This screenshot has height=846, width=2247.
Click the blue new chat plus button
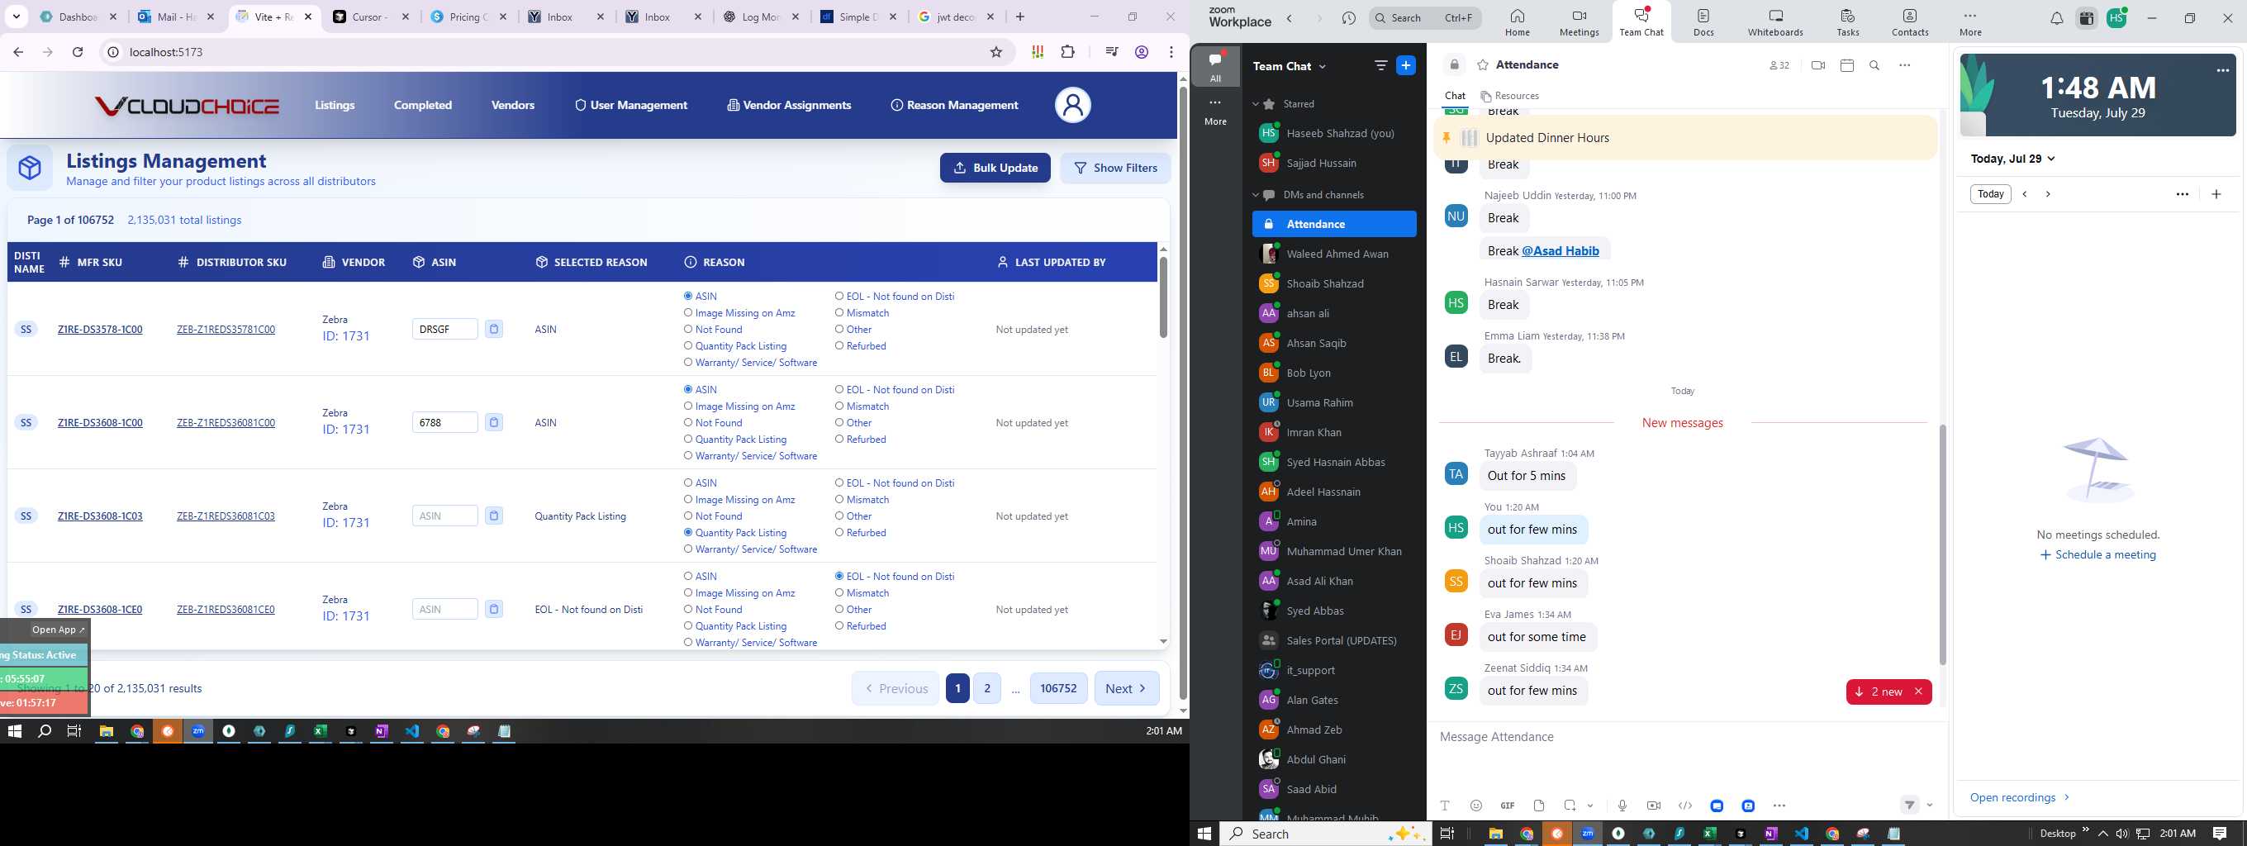point(1406,65)
